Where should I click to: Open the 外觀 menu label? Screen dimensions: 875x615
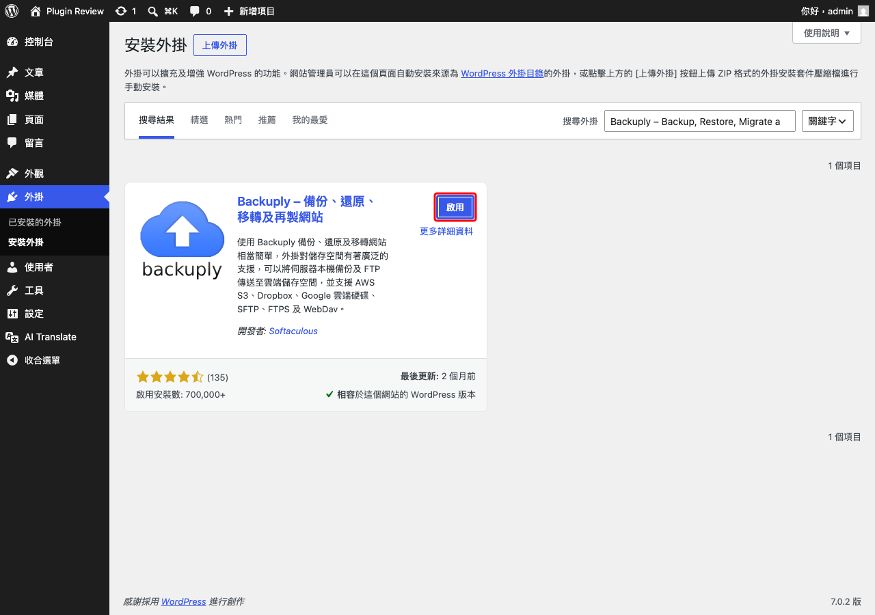(34, 174)
